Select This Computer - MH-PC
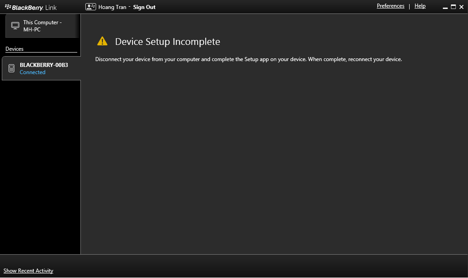This screenshot has height=278, width=468. (43, 26)
